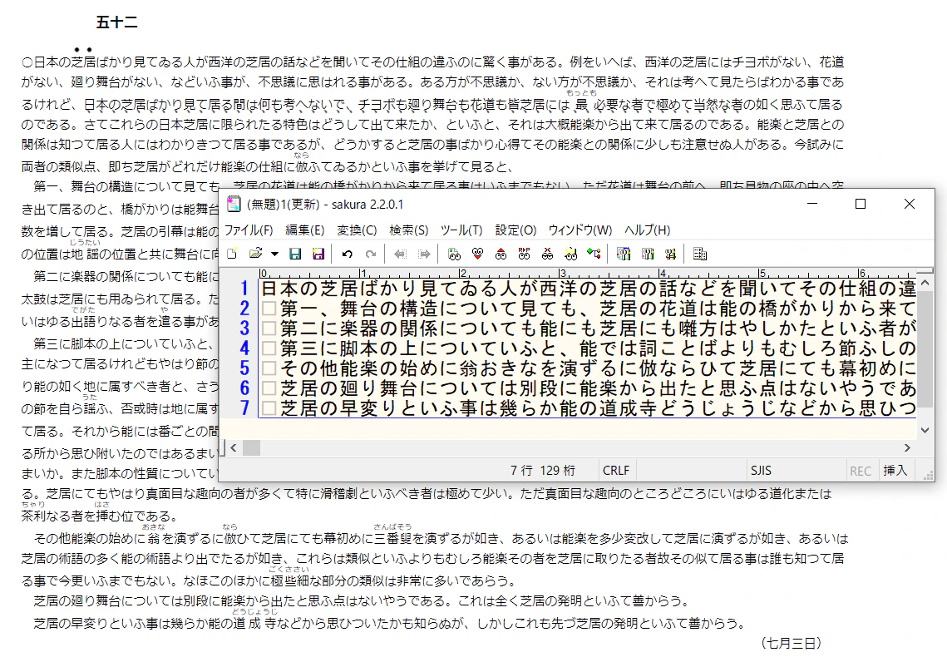
Task: Click the horizontal scrollbar right arrow
Action: (x=907, y=447)
